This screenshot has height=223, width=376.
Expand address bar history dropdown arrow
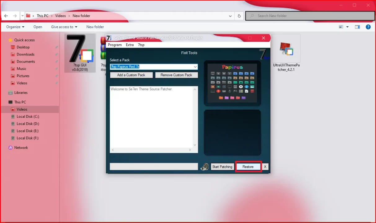coord(230,16)
